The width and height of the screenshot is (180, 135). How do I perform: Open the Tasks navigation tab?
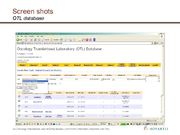click(66, 65)
